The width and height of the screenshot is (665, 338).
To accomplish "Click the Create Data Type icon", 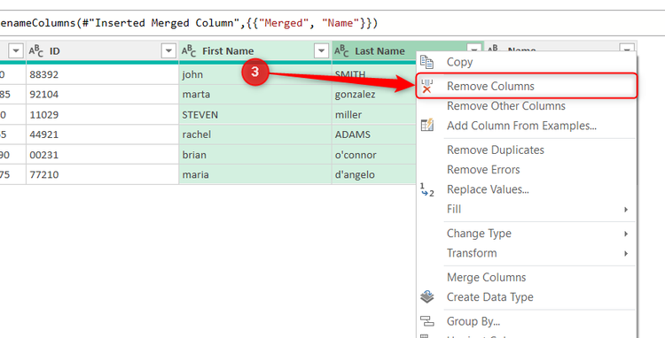I will [x=426, y=297].
